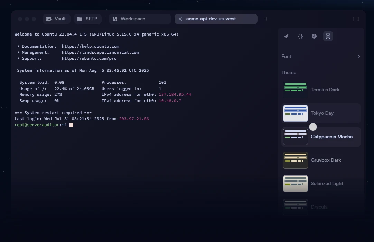Place focus on the terminal cursor block
Image resolution: width=374 pixels, height=242 pixels.
pos(71,125)
